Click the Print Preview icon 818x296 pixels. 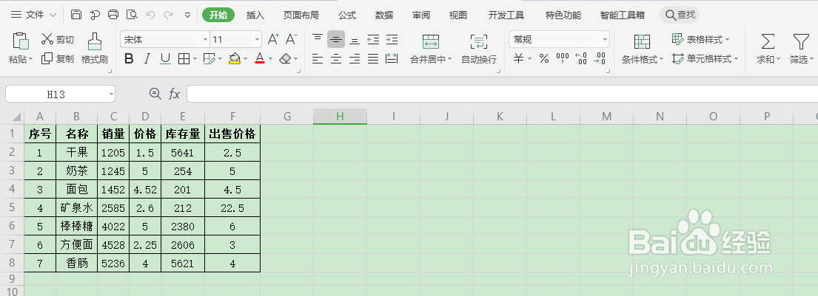click(x=132, y=15)
